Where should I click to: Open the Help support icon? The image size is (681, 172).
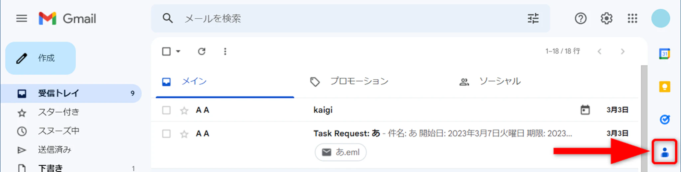pyautogui.click(x=581, y=19)
